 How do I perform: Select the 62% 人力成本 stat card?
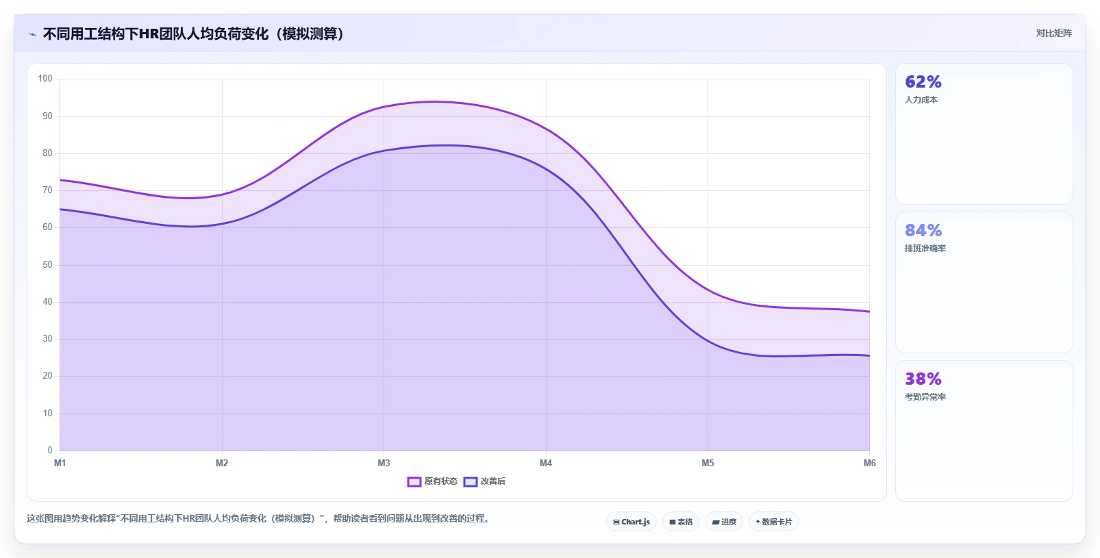click(x=984, y=134)
